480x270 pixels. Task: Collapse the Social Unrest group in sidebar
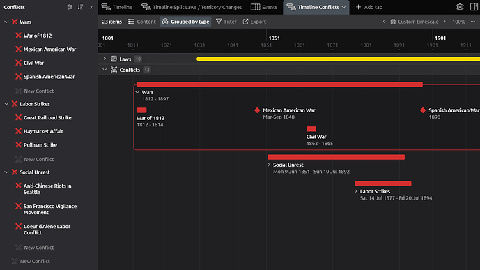pyautogui.click(x=6, y=172)
